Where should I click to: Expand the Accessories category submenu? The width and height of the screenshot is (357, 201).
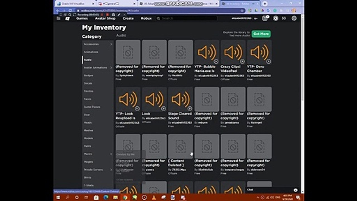[x=111, y=44]
